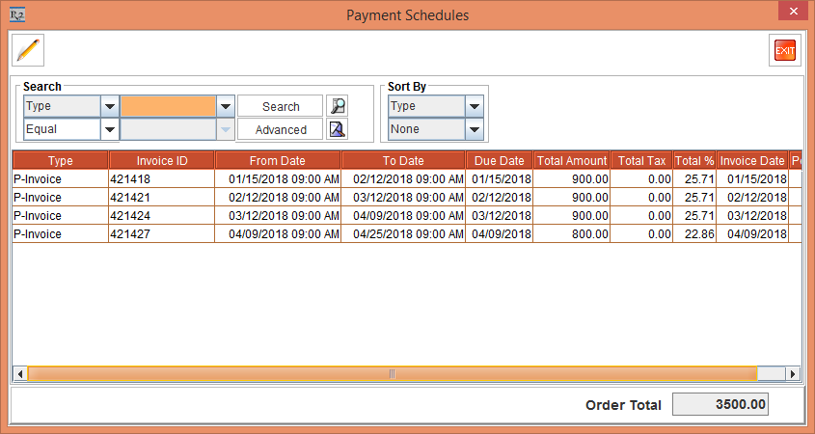Sort by Invoice ID column header

161,161
